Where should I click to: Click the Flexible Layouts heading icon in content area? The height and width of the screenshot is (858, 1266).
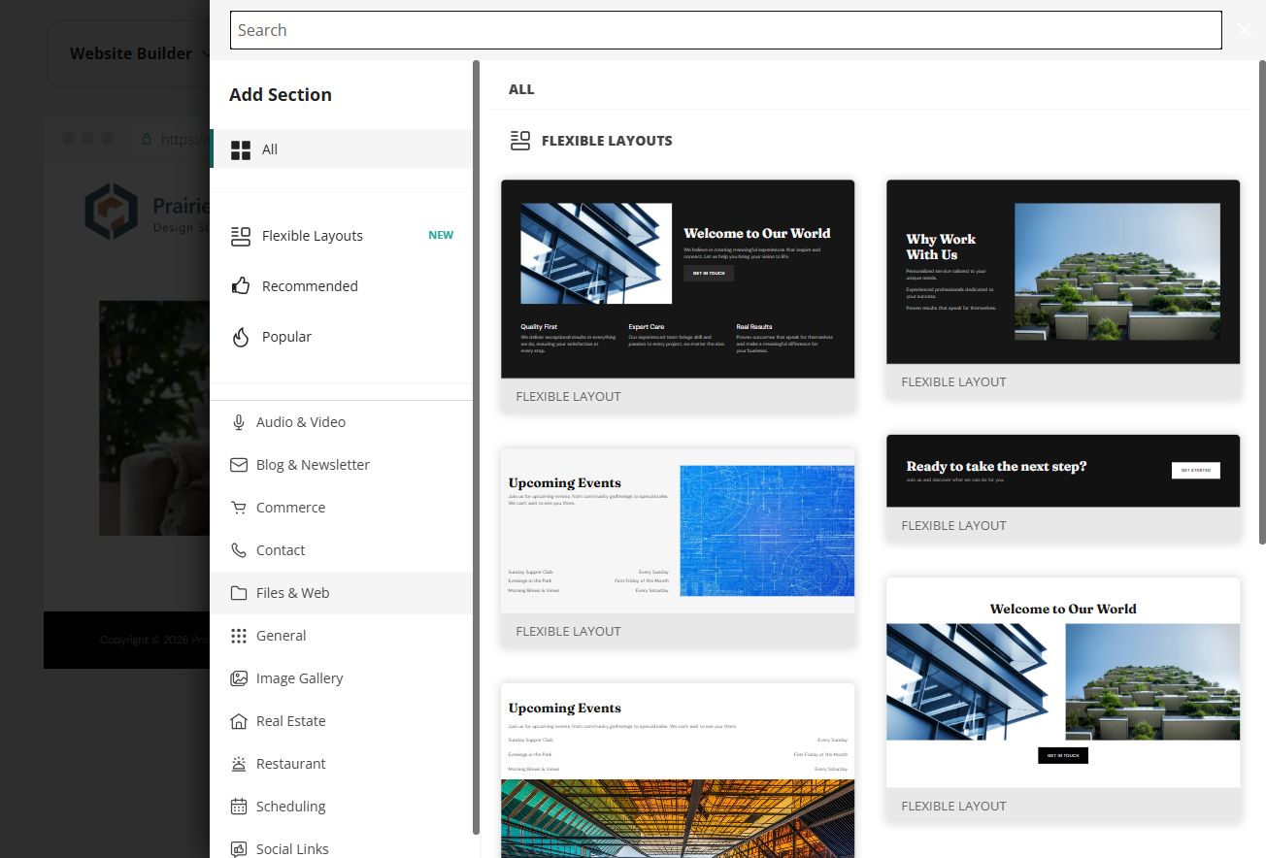520,141
